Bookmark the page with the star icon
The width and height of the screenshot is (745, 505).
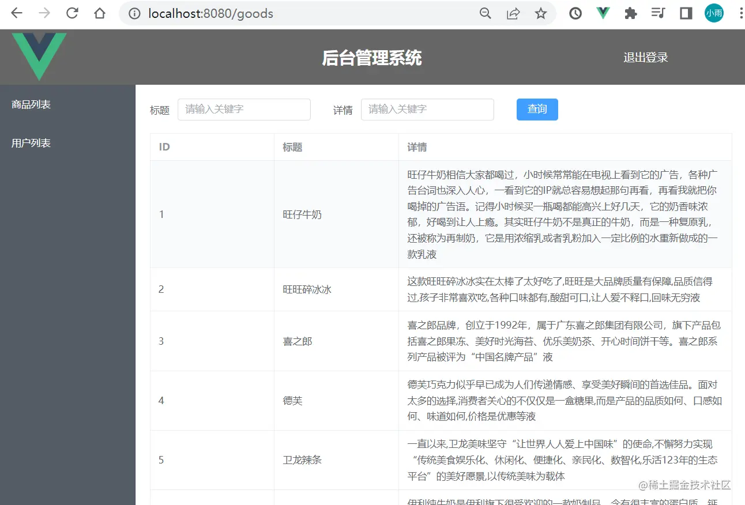(x=541, y=13)
